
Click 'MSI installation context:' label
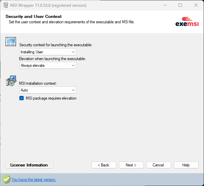(38, 83)
